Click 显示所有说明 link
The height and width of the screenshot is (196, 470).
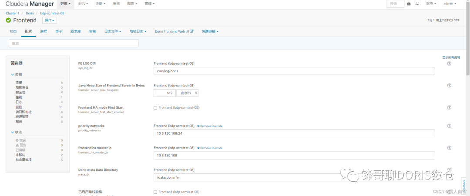tap(451, 57)
